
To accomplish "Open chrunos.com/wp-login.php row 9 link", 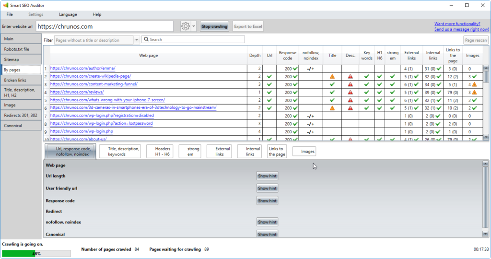I will point(82,131).
